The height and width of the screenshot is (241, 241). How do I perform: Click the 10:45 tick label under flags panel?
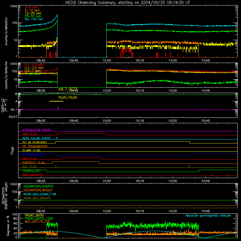(x=205, y=181)
